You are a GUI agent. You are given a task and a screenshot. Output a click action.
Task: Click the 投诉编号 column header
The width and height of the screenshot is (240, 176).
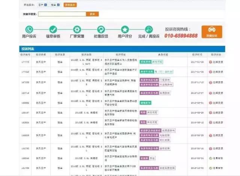click(25, 55)
